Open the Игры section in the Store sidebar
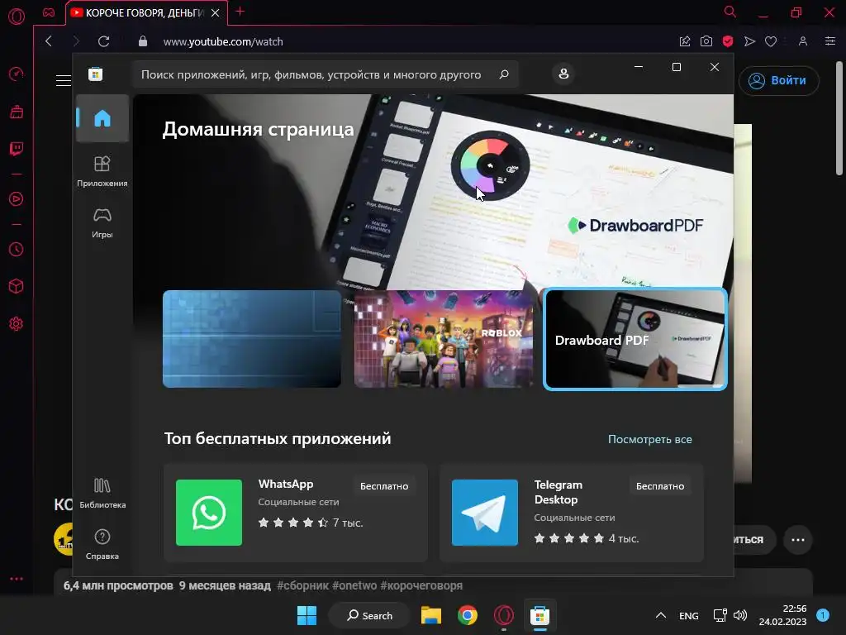The height and width of the screenshot is (635, 846). [102, 222]
